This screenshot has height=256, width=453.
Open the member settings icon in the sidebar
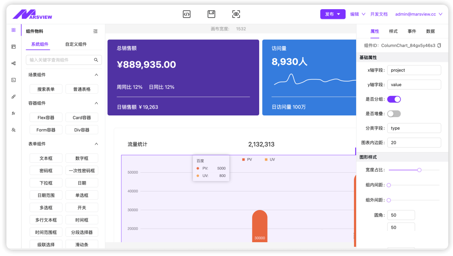[x=13, y=130]
